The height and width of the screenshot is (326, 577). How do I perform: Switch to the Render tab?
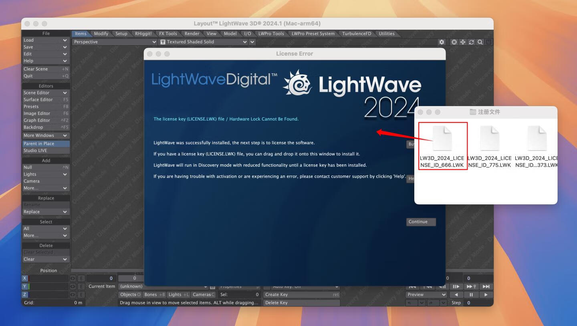(192, 34)
